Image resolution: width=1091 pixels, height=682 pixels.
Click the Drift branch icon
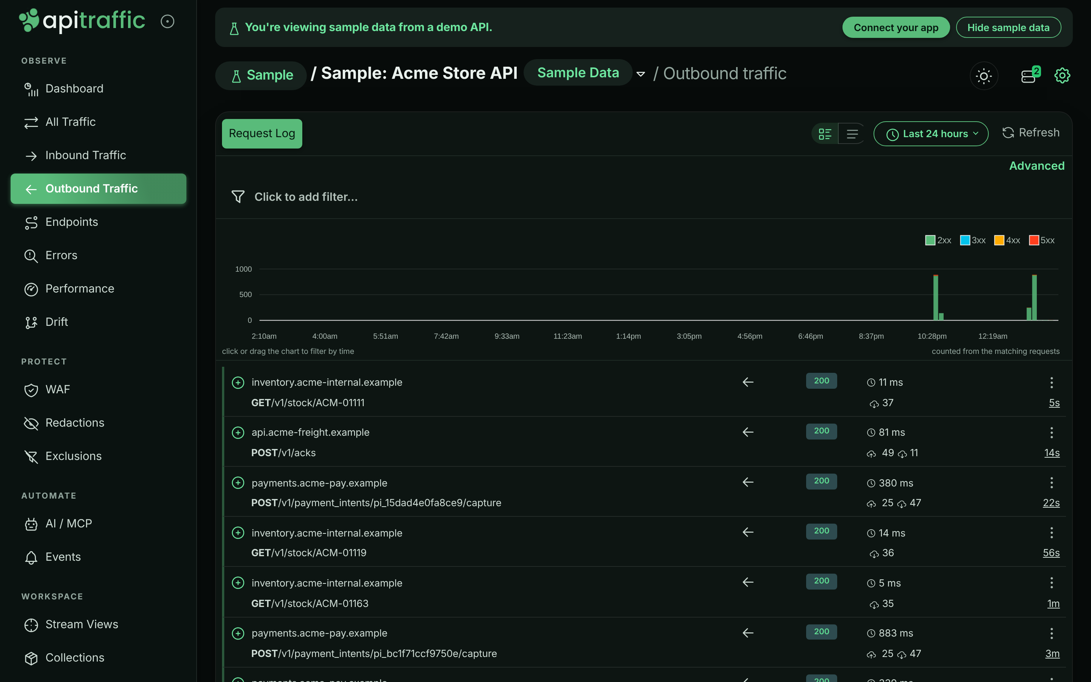31,322
